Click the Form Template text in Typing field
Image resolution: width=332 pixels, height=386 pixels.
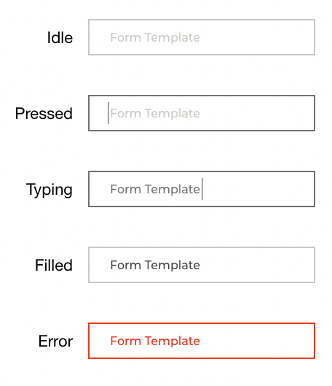(155, 189)
